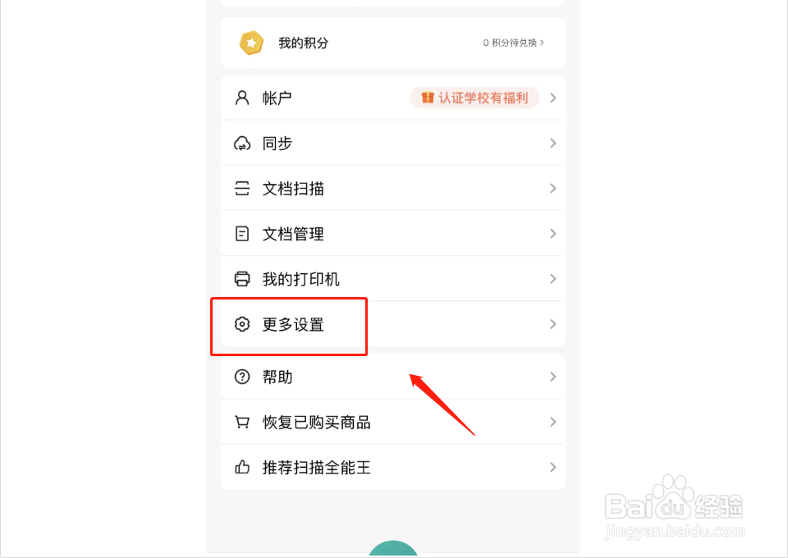788x558 pixels.
Task: Click the printer icon
Action: (x=242, y=279)
